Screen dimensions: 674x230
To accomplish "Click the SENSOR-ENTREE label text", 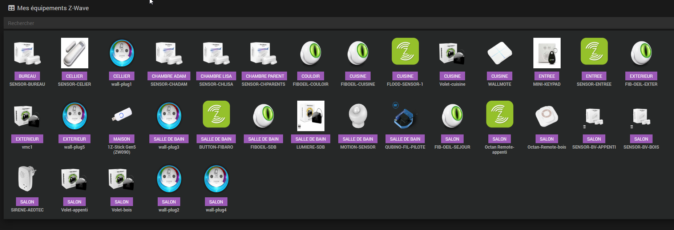I will [594, 84].
